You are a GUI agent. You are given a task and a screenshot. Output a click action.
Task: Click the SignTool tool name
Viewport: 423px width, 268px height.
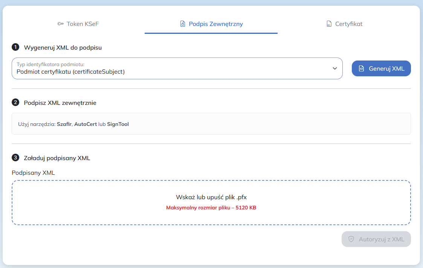(x=118, y=124)
